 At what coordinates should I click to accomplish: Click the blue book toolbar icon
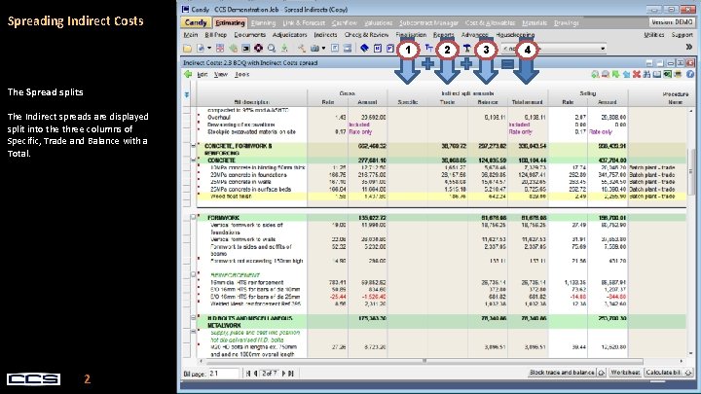364,49
